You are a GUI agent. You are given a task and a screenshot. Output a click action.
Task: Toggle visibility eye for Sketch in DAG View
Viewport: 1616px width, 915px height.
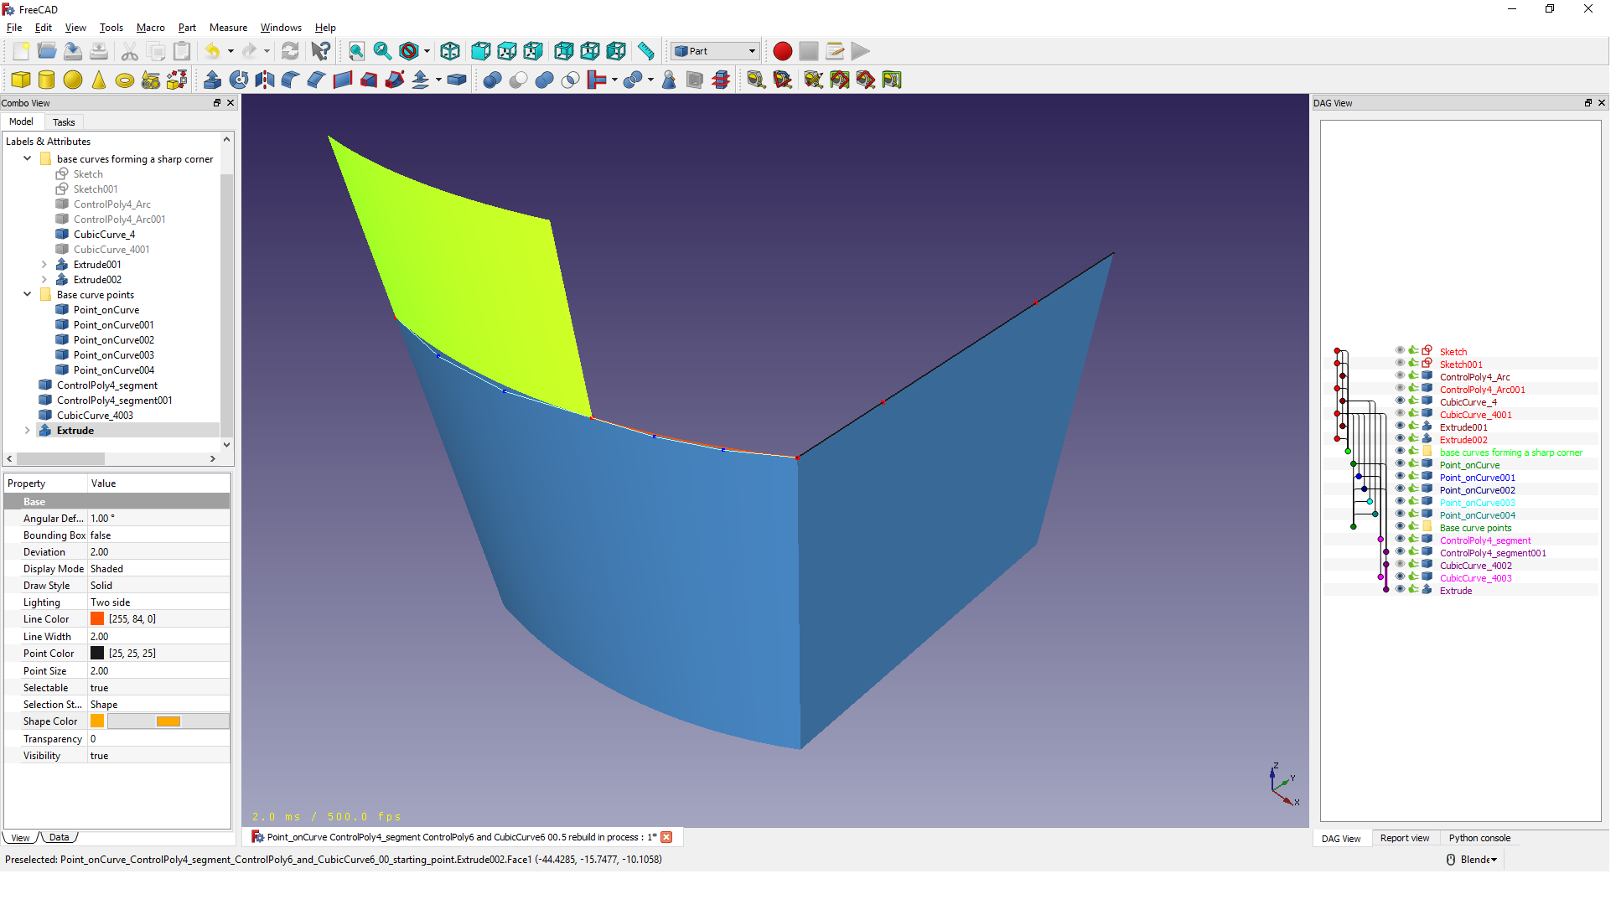click(1400, 351)
